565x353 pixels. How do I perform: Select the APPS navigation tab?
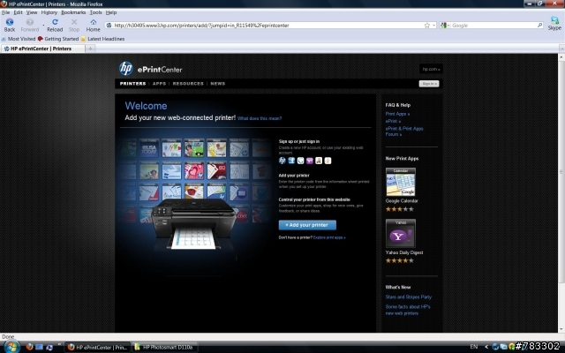[x=159, y=84]
